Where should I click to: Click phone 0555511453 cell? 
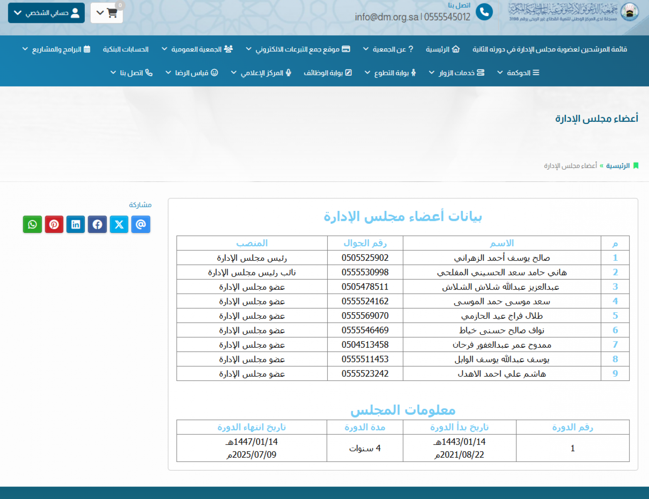pyautogui.click(x=365, y=359)
